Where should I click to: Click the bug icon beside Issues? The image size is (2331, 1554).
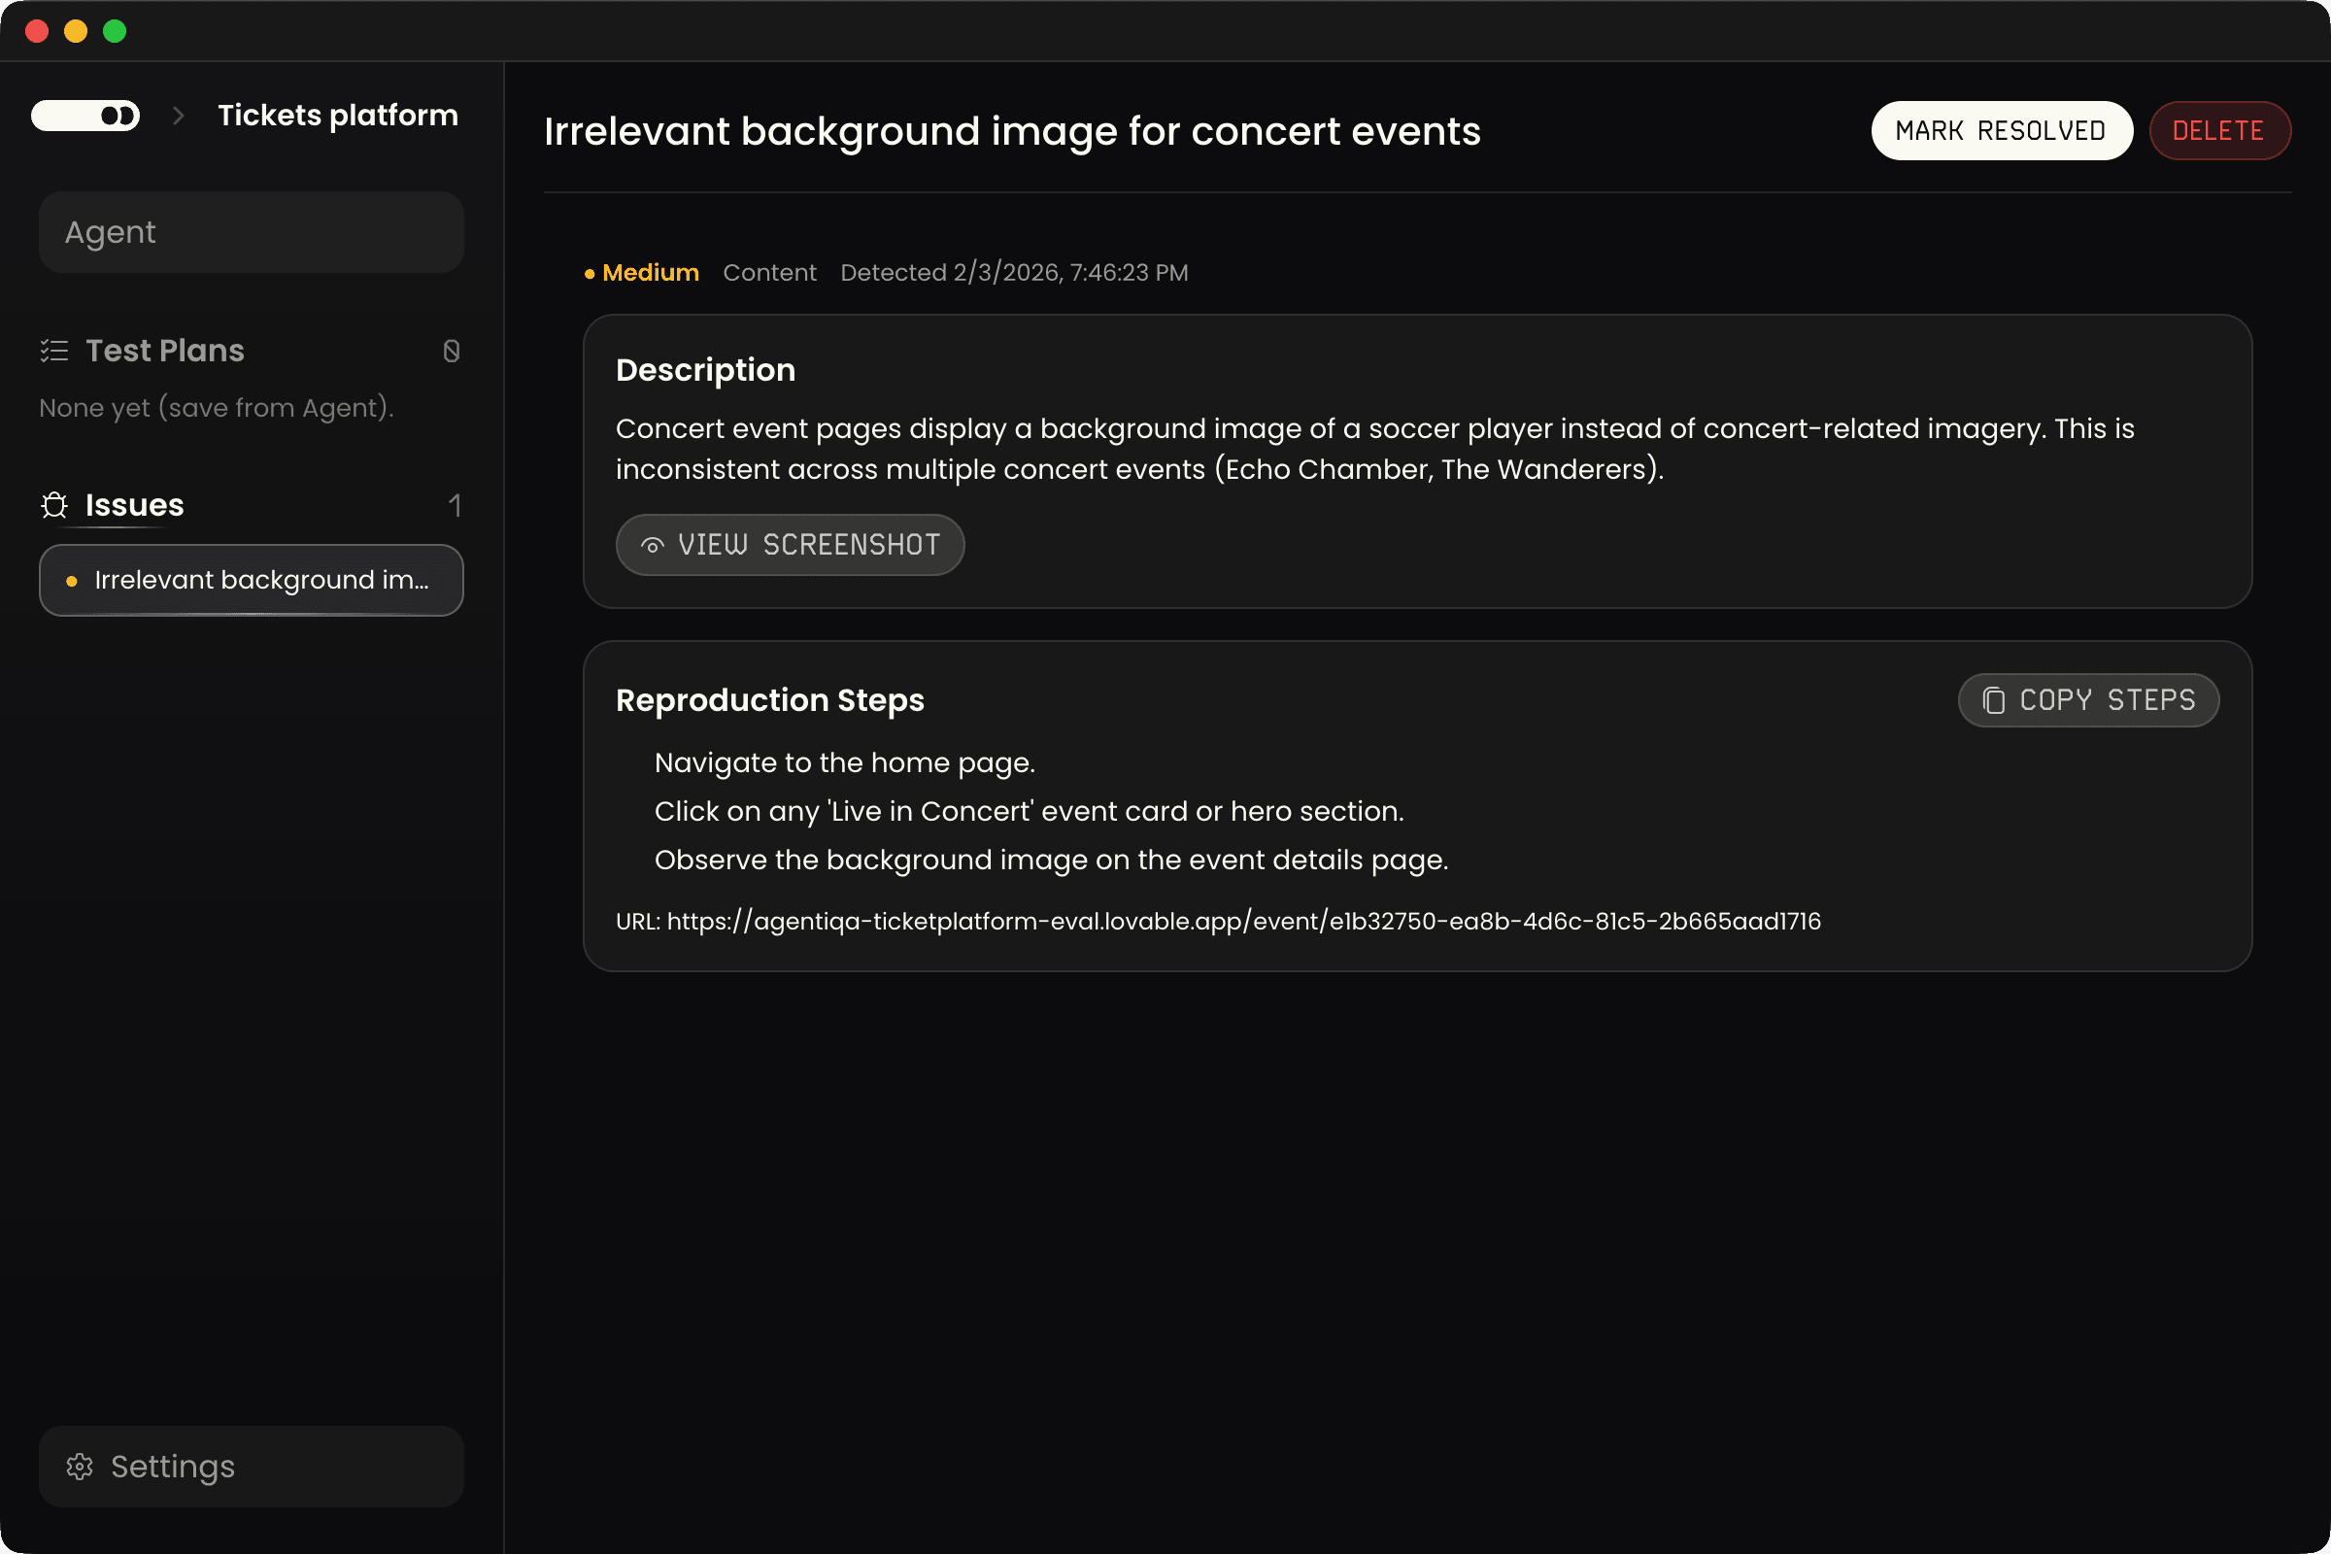click(x=54, y=505)
